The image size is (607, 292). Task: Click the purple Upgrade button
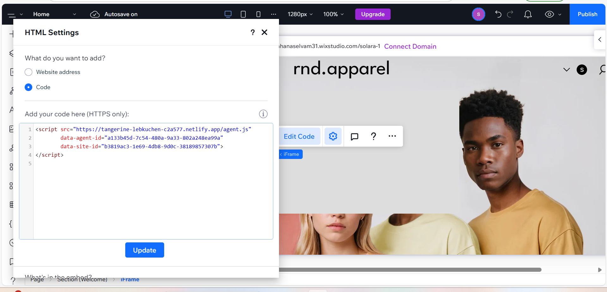click(x=373, y=14)
